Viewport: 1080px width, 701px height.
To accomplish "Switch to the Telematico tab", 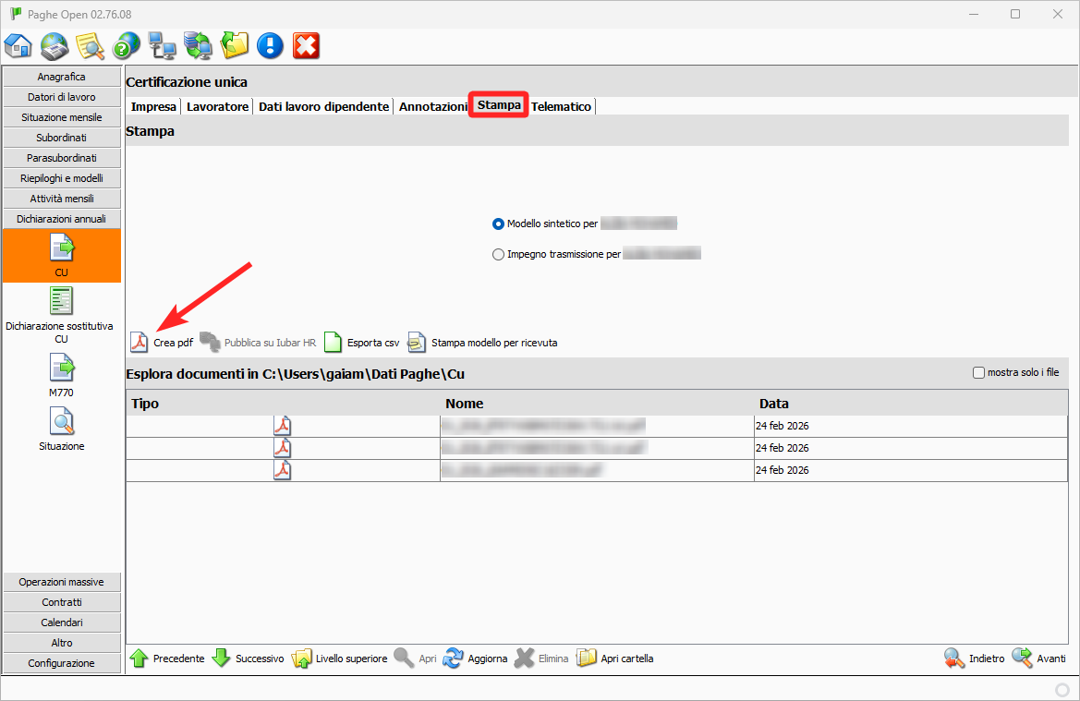I will pos(561,106).
